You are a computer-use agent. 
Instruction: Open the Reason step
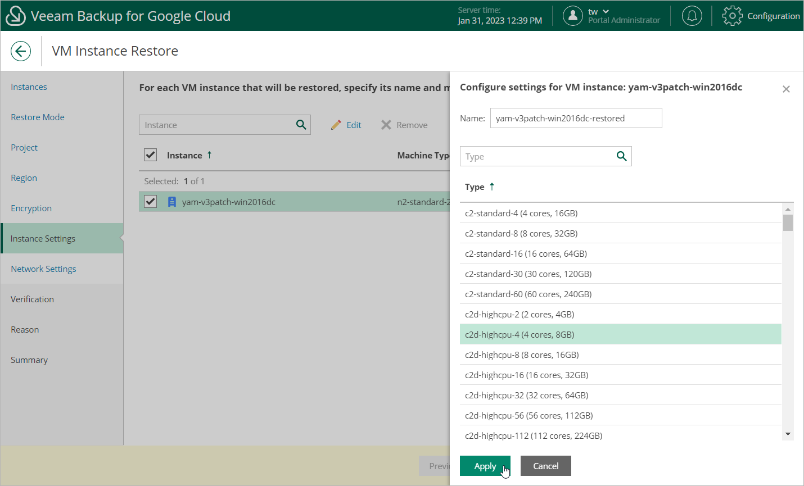coord(25,329)
